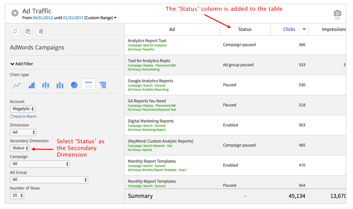The width and height of the screenshot is (353, 209).
Task: Refresh the AdWords Campaigns report
Action: coord(14,31)
